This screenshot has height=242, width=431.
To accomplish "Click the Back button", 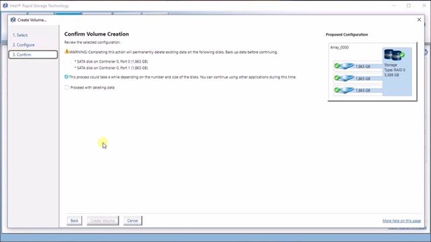I will pyautogui.click(x=74, y=220).
